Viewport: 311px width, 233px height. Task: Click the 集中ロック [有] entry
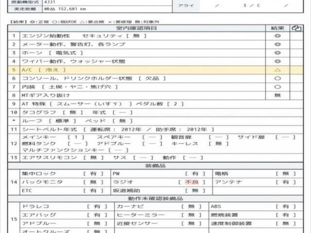(x=63, y=174)
